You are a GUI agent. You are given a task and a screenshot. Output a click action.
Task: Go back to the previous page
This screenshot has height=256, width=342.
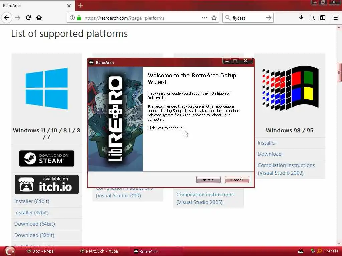click(x=7, y=18)
